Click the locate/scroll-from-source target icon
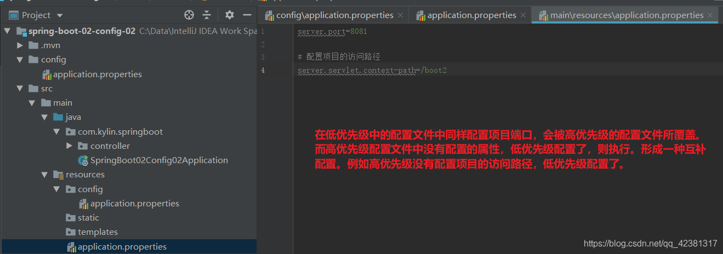The width and height of the screenshot is (723, 254). click(x=189, y=15)
